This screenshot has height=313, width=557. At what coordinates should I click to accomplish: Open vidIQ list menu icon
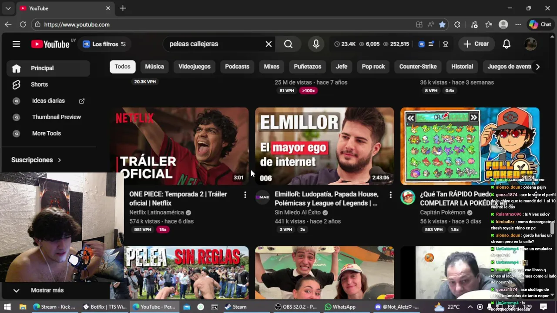point(431,44)
